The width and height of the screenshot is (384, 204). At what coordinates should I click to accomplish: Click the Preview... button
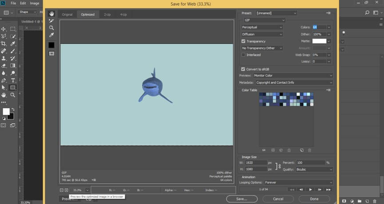click(70, 199)
